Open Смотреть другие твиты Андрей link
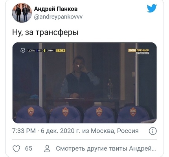The image size is (169, 157). point(106,148)
